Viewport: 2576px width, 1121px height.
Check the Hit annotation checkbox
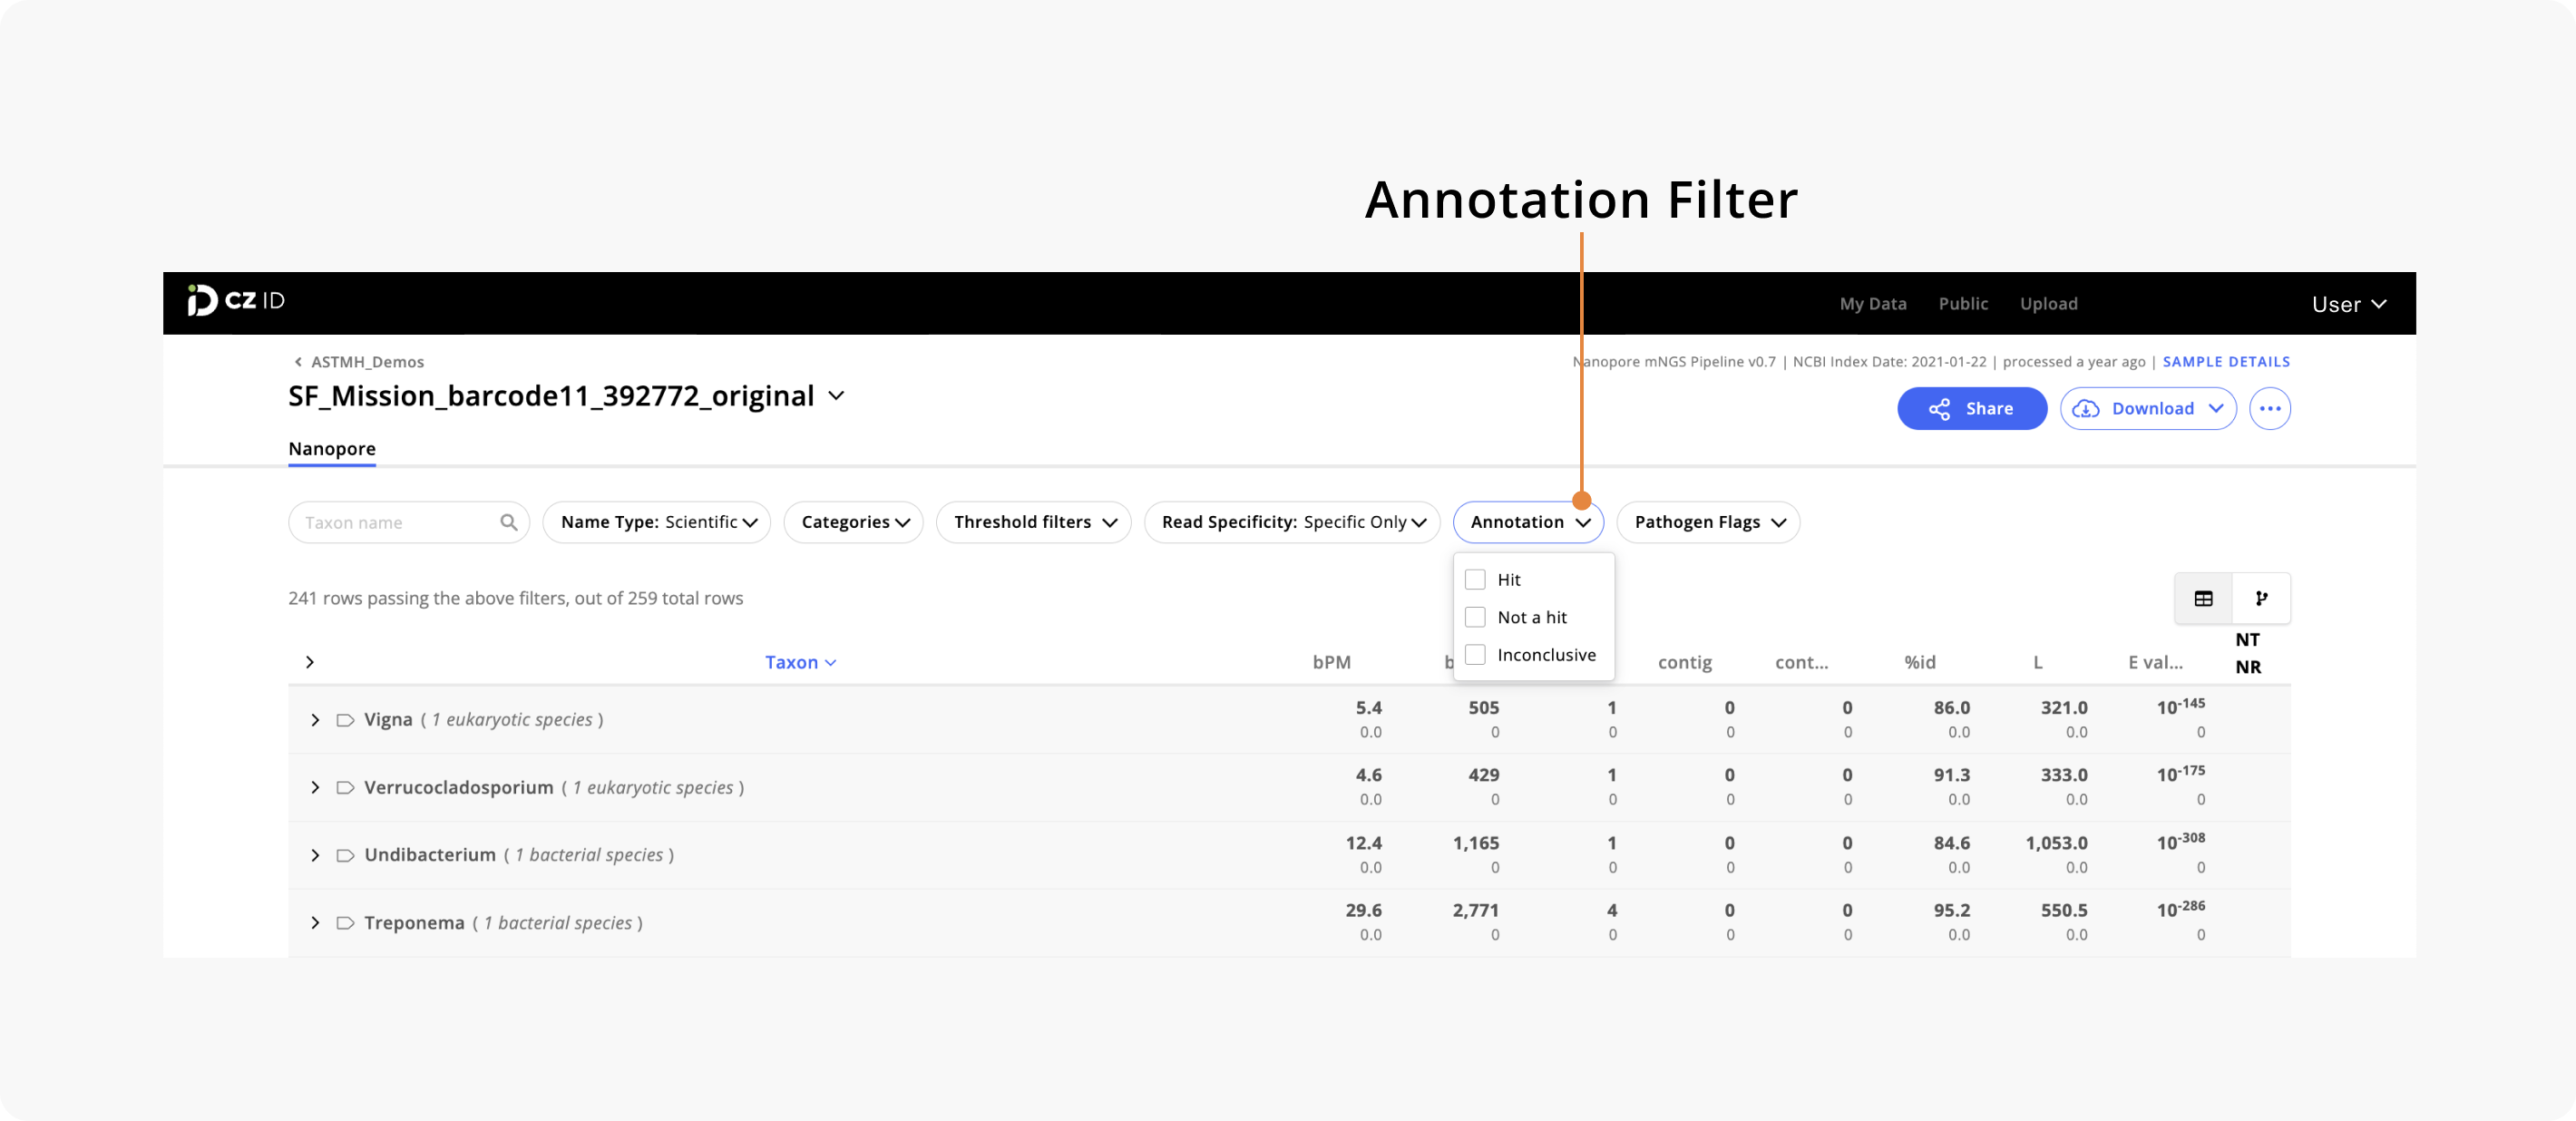pos(1475,579)
